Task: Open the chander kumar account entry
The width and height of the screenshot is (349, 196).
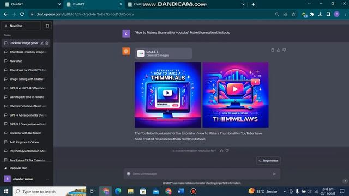Action: click(x=26, y=179)
